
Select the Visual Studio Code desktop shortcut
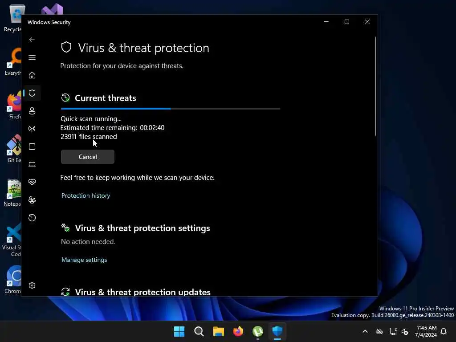[x=12, y=240]
